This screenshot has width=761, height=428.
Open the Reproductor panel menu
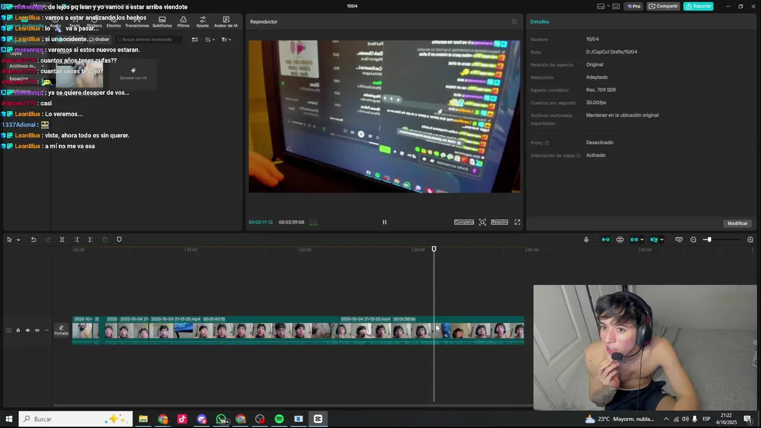(514, 21)
